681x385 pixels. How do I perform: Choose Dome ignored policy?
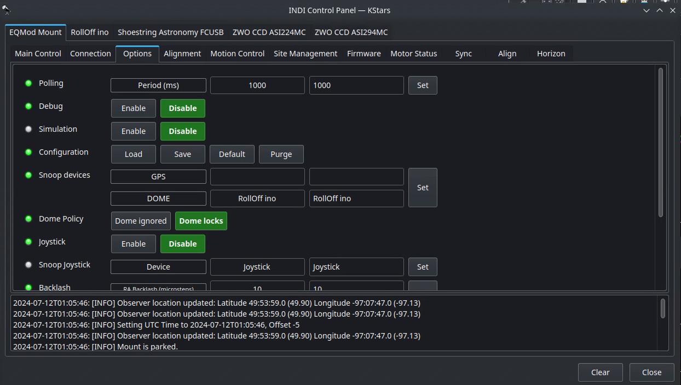pos(141,221)
